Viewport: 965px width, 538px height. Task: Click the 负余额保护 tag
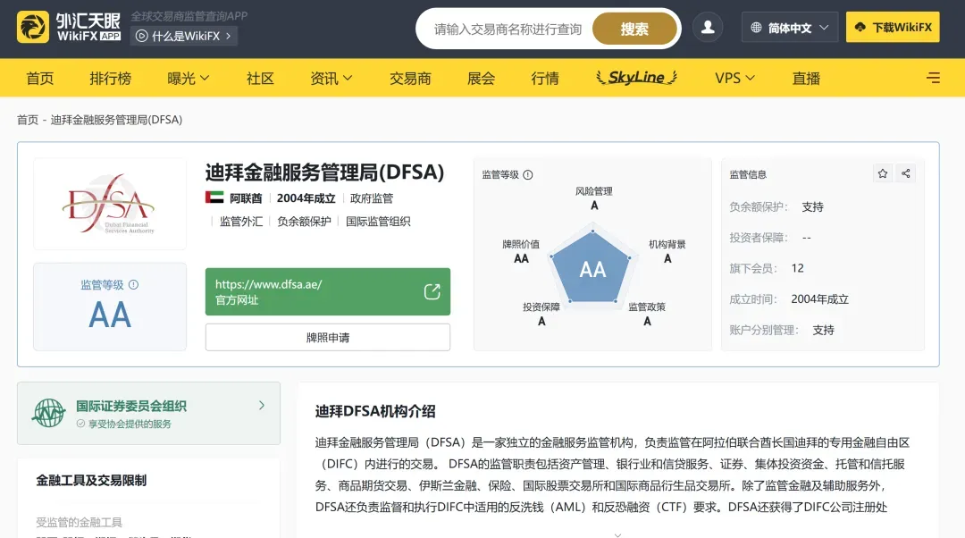(x=304, y=221)
